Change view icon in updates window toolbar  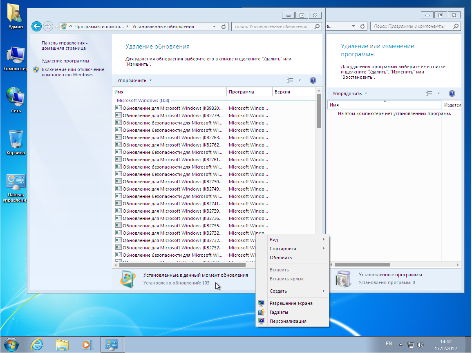click(x=290, y=80)
